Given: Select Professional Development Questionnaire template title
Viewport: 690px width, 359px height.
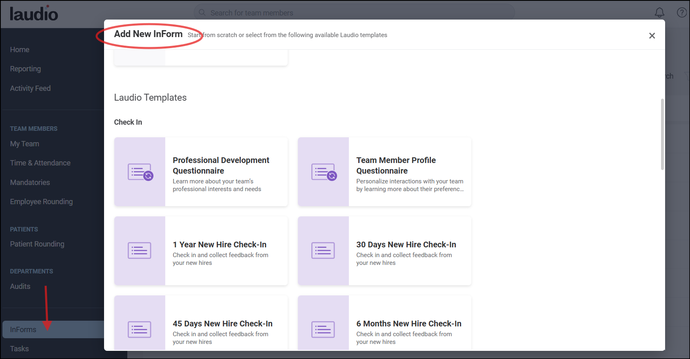Looking at the screenshot, I should [x=221, y=165].
